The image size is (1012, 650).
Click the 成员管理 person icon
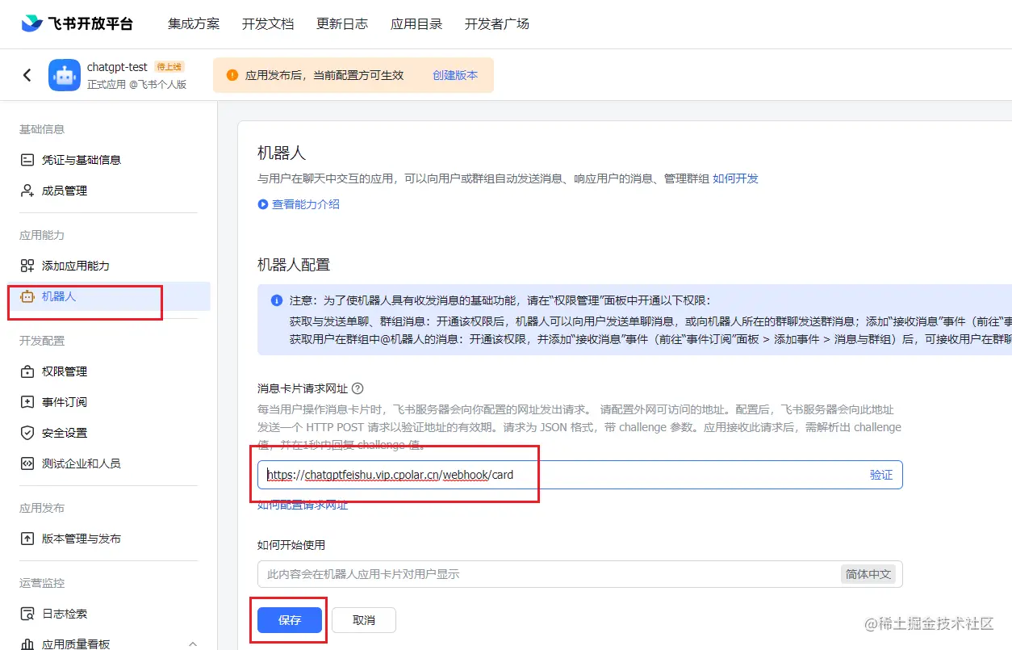pyautogui.click(x=27, y=191)
